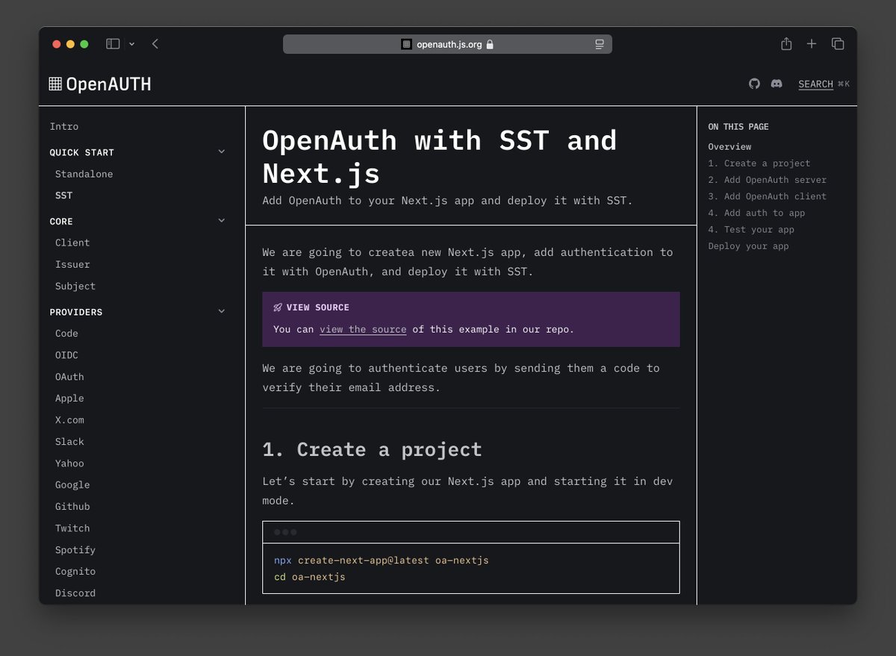The image size is (896, 656).
Task: Click the npx create-next-app command line
Action: coord(382,560)
